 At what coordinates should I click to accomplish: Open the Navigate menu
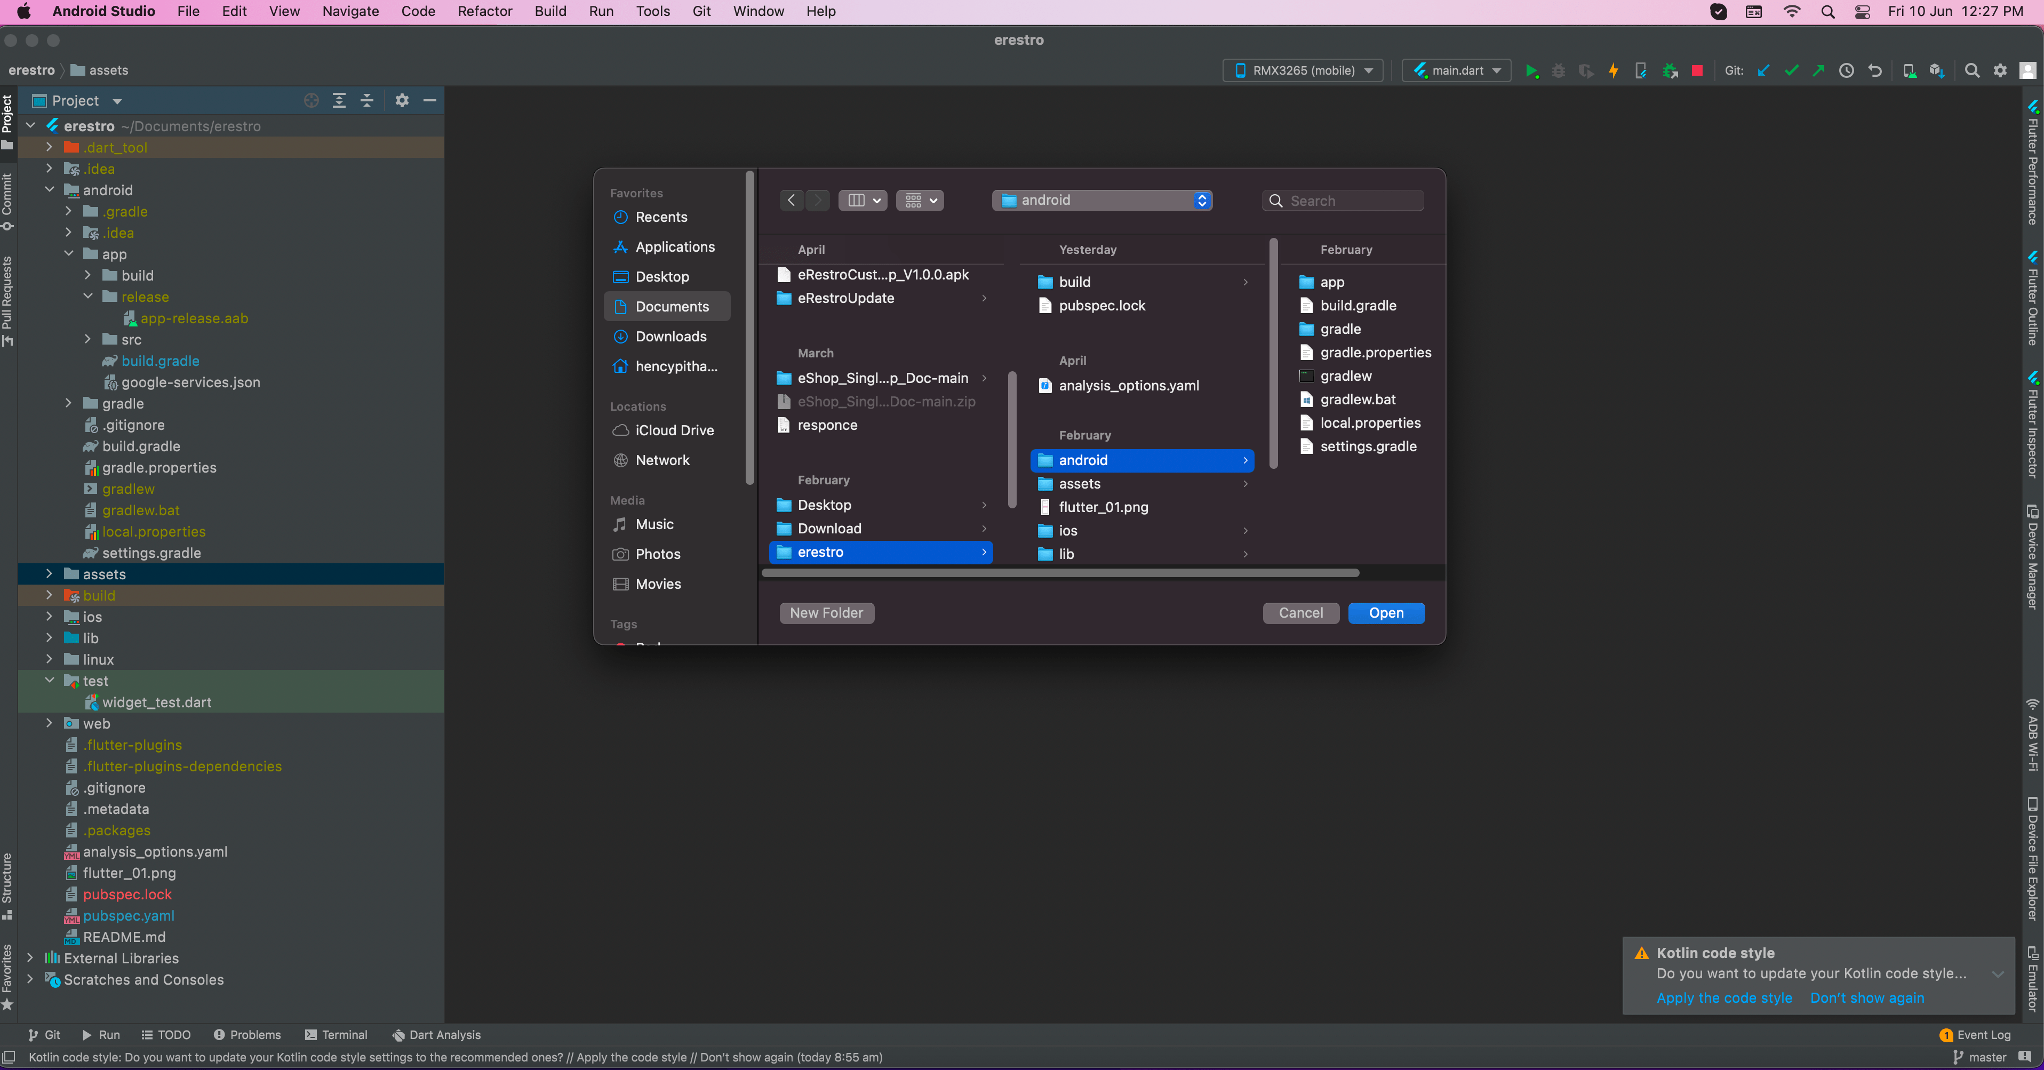(350, 11)
